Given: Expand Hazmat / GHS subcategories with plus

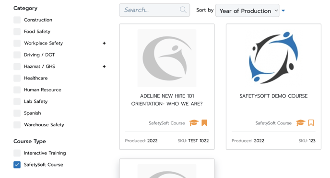Looking at the screenshot, I should pos(104,67).
